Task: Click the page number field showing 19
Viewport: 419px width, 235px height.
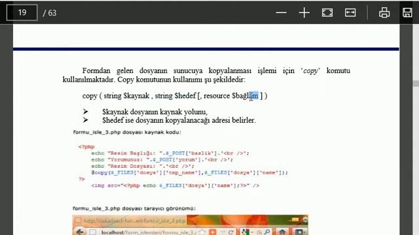Action: [22, 12]
